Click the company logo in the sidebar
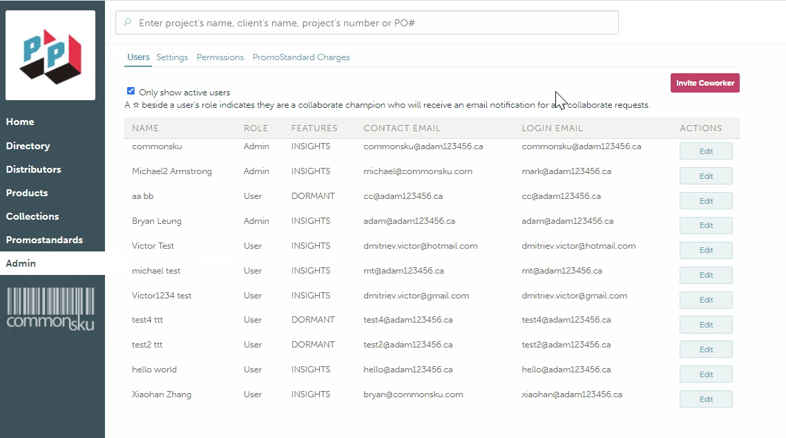Viewport: 786px width, 438px height. click(50, 55)
